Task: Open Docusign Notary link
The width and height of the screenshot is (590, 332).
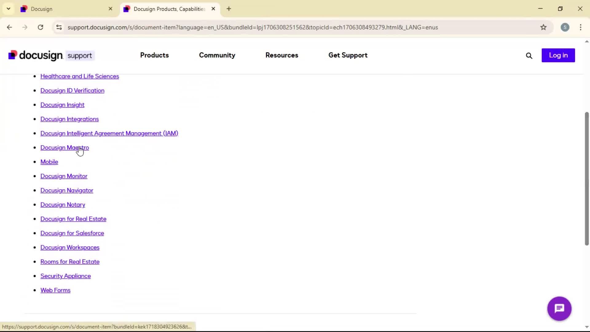Action: [63, 205]
